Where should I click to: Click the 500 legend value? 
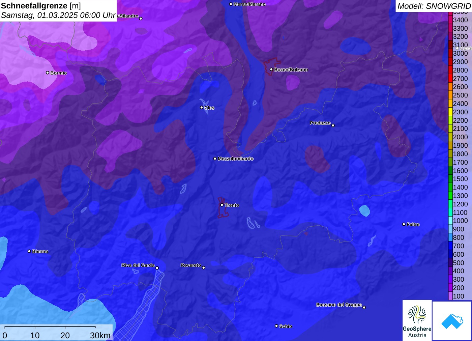459,263
